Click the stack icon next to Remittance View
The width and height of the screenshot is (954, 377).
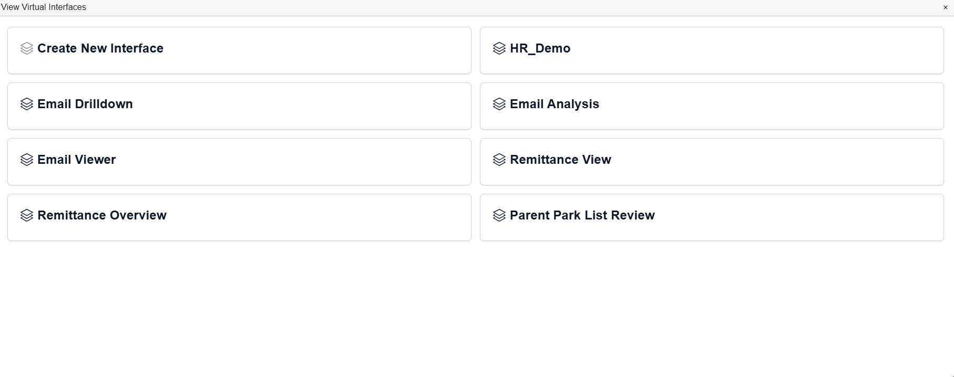499,160
